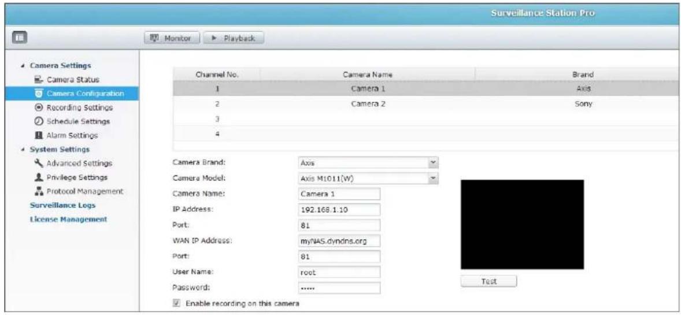Open Advanced Settings
Viewport: 681px width, 315px height.
point(79,164)
